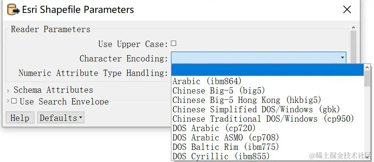374x162 pixels.
Task: Enable the Use Upper Case checkbox
Action: (x=174, y=44)
